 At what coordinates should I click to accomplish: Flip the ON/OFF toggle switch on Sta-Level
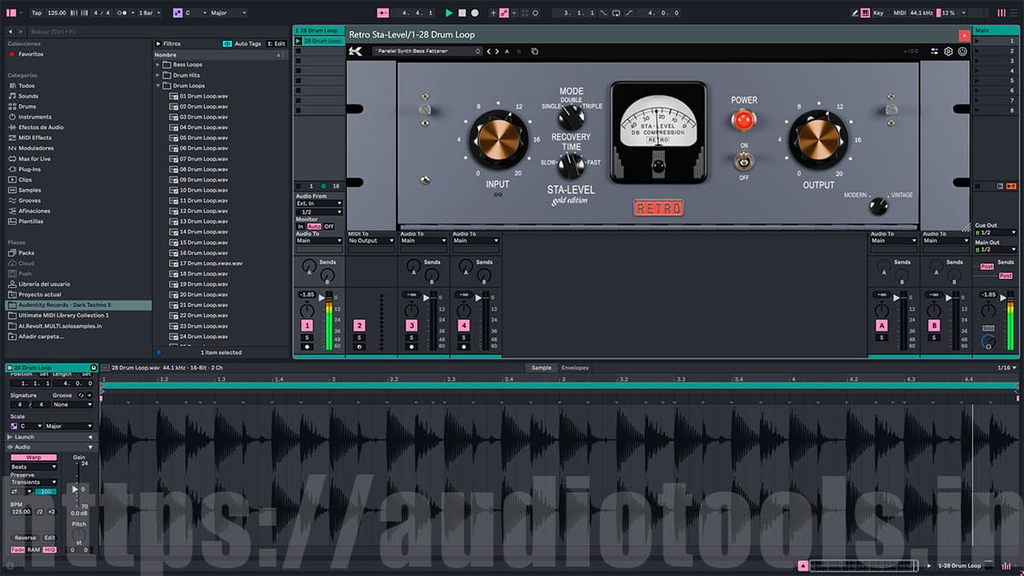click(x=743, y=160)
